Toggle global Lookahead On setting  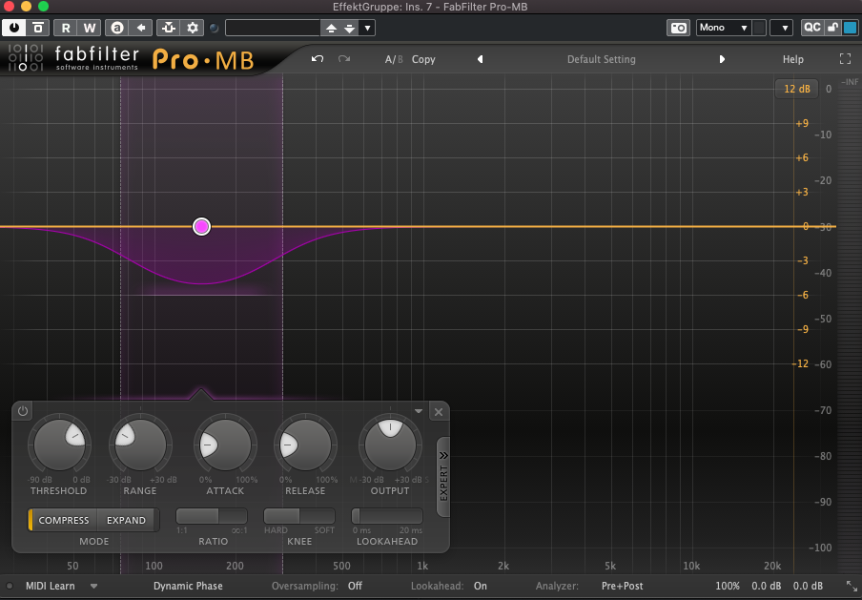481,587
